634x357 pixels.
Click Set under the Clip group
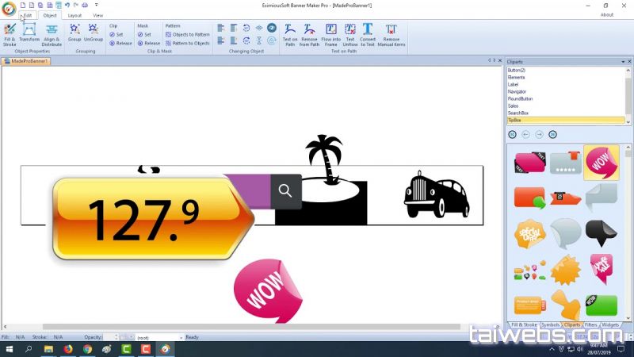point(116,35)
